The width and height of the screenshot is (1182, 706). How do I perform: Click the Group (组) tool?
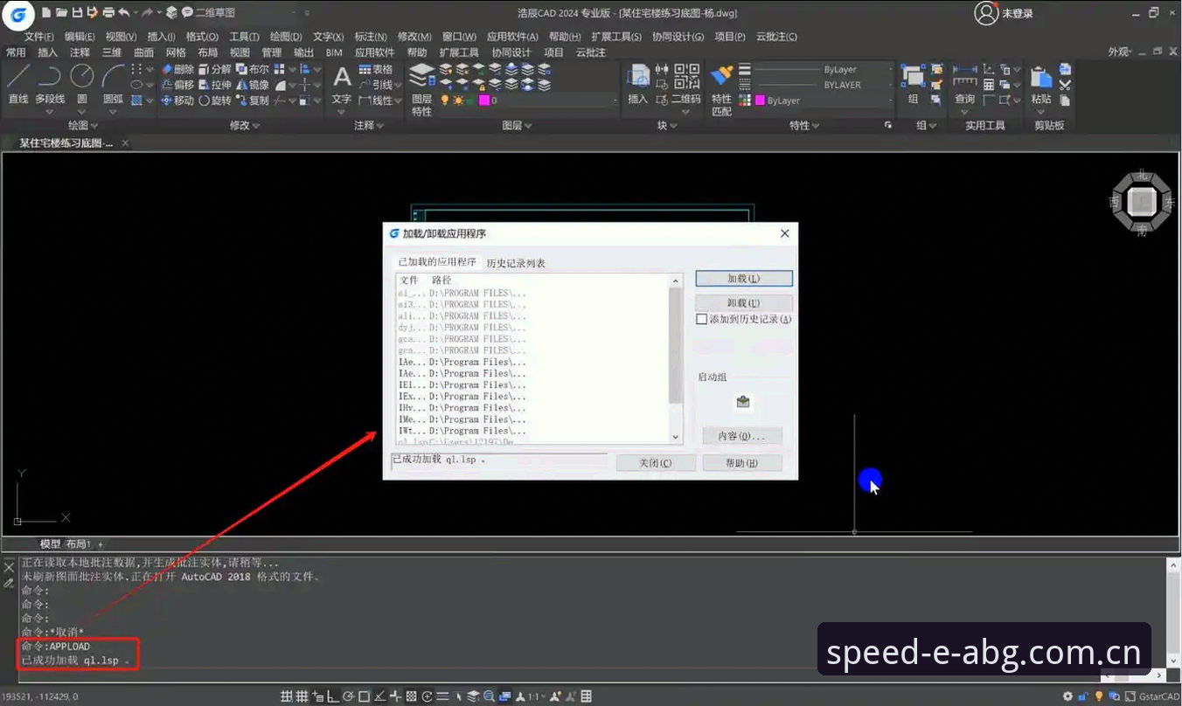point(913,84)
